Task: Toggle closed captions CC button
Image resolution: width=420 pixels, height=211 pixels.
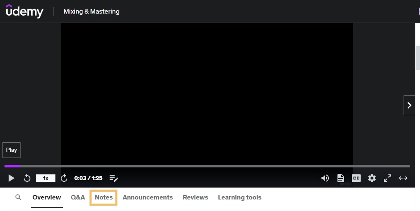Action: 356,178
